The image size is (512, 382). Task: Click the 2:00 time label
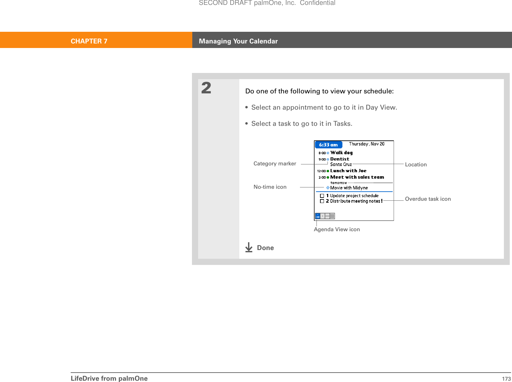pos(322,177)
